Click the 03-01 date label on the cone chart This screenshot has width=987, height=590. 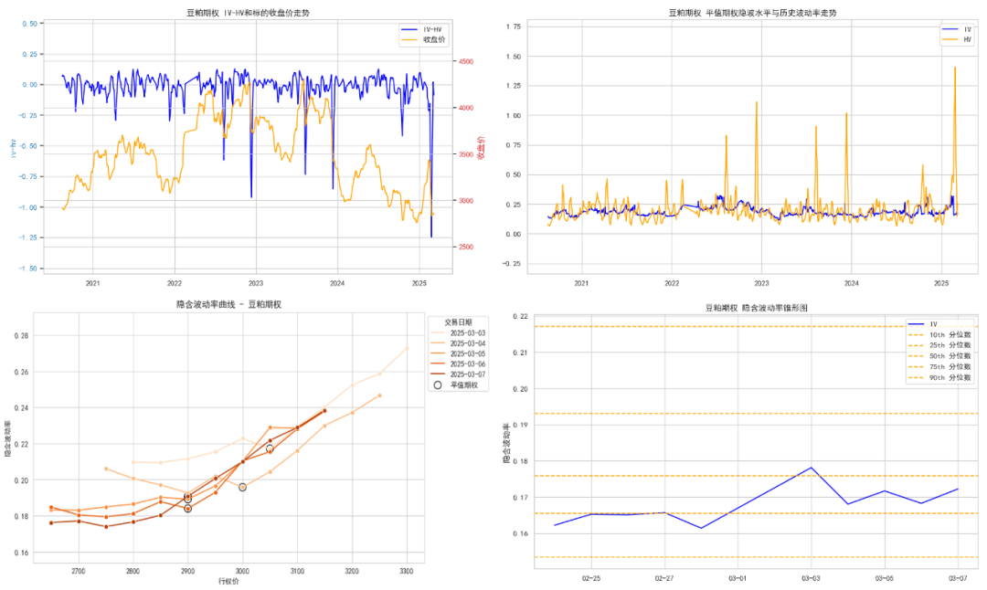coord(738,579)
